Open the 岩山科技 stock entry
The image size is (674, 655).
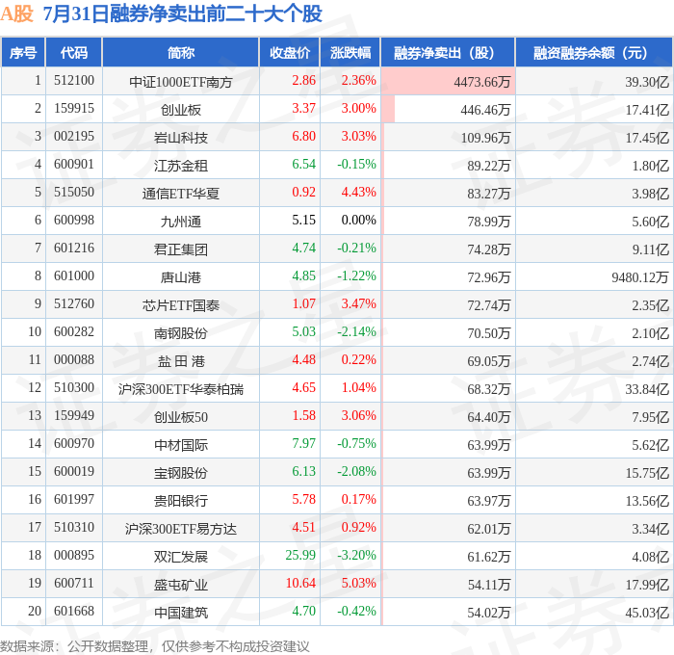click(181, 138)
